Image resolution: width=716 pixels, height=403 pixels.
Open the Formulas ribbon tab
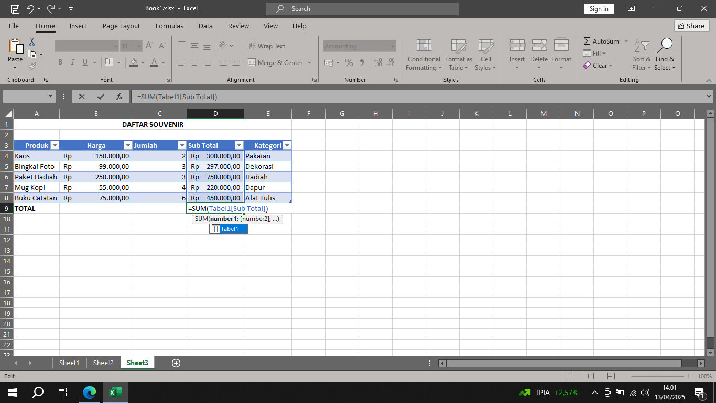[169, 26]
